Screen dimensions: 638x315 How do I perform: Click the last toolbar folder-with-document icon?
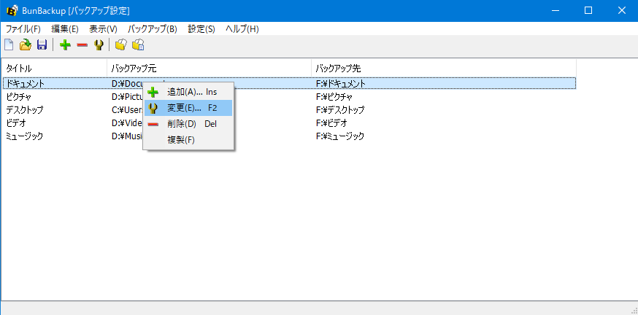pyautogui.click(x=139, y=44)
